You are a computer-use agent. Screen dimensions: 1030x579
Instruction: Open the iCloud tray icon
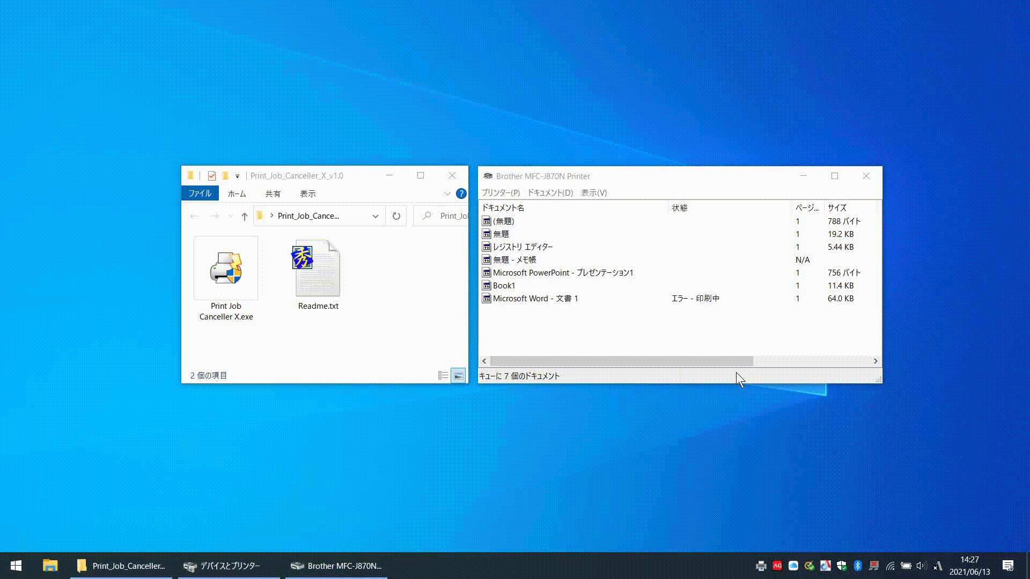(x=793, y=566)
